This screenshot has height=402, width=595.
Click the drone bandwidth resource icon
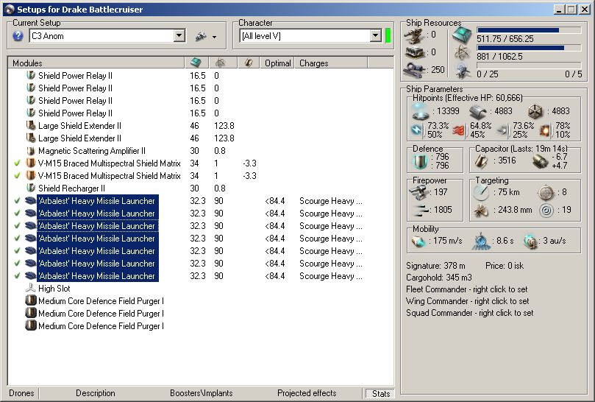tap(463, 70)
